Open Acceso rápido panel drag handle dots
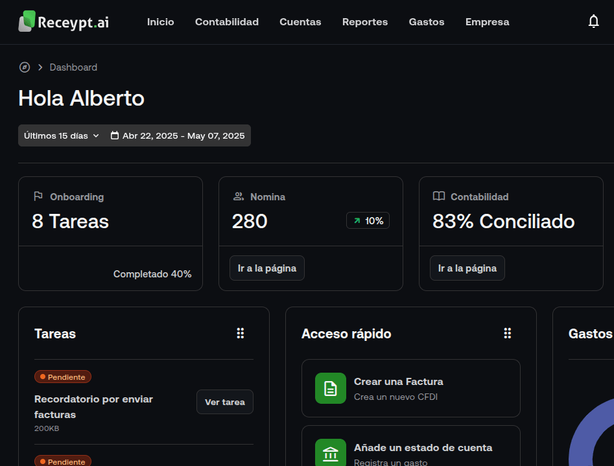614x466 pixels. coord(508,333)
